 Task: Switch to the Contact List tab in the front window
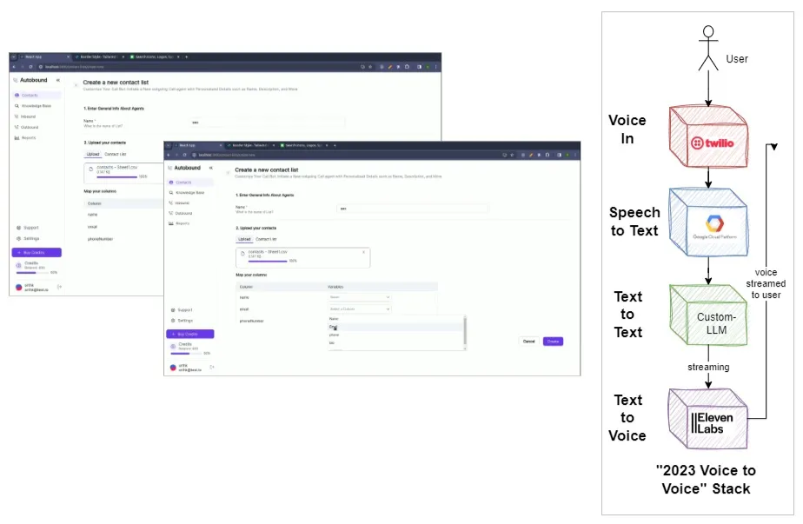266,239
